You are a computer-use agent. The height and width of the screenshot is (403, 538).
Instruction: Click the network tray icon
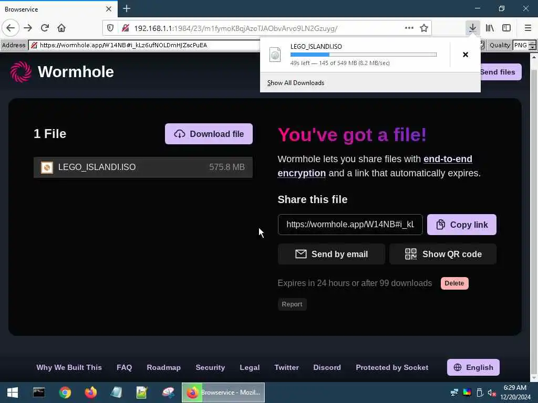pos(454,393)
